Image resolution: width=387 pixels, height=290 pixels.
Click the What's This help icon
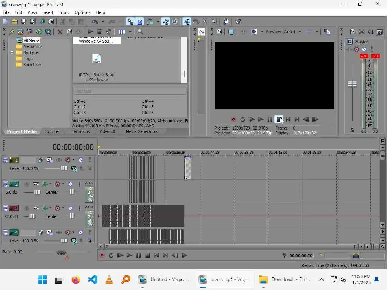238,22
